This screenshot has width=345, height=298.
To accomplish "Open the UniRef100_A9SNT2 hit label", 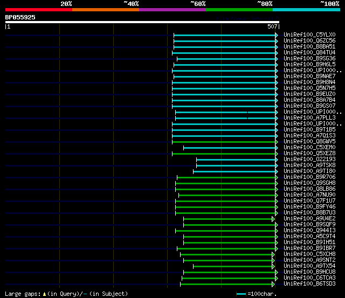I will pos(309,260).
